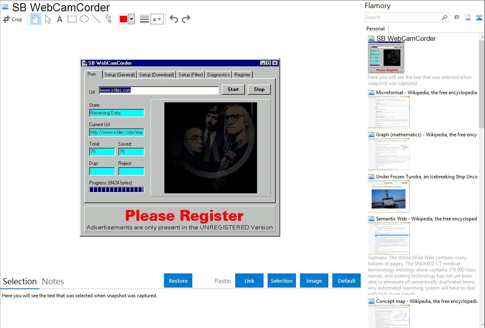Open the Microformat Wikipedia snapshot thumbnail
The height and width of the screenshot is (328, 485).
tap(389, 112)
